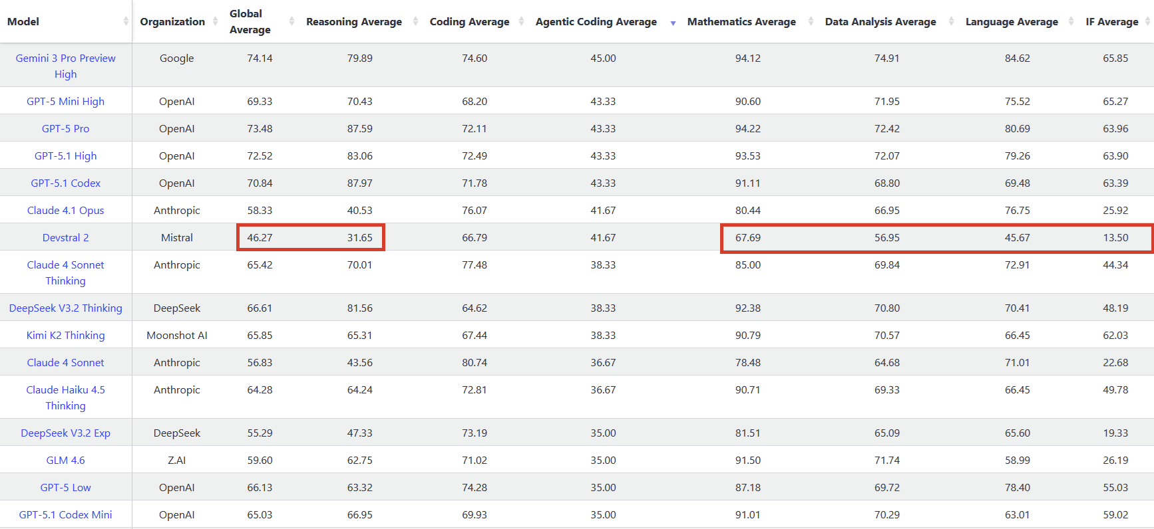Click the 84.62 language average value
This screenshot has width=1154, height=529.
pyautogui.click(x=1018, y=58)
